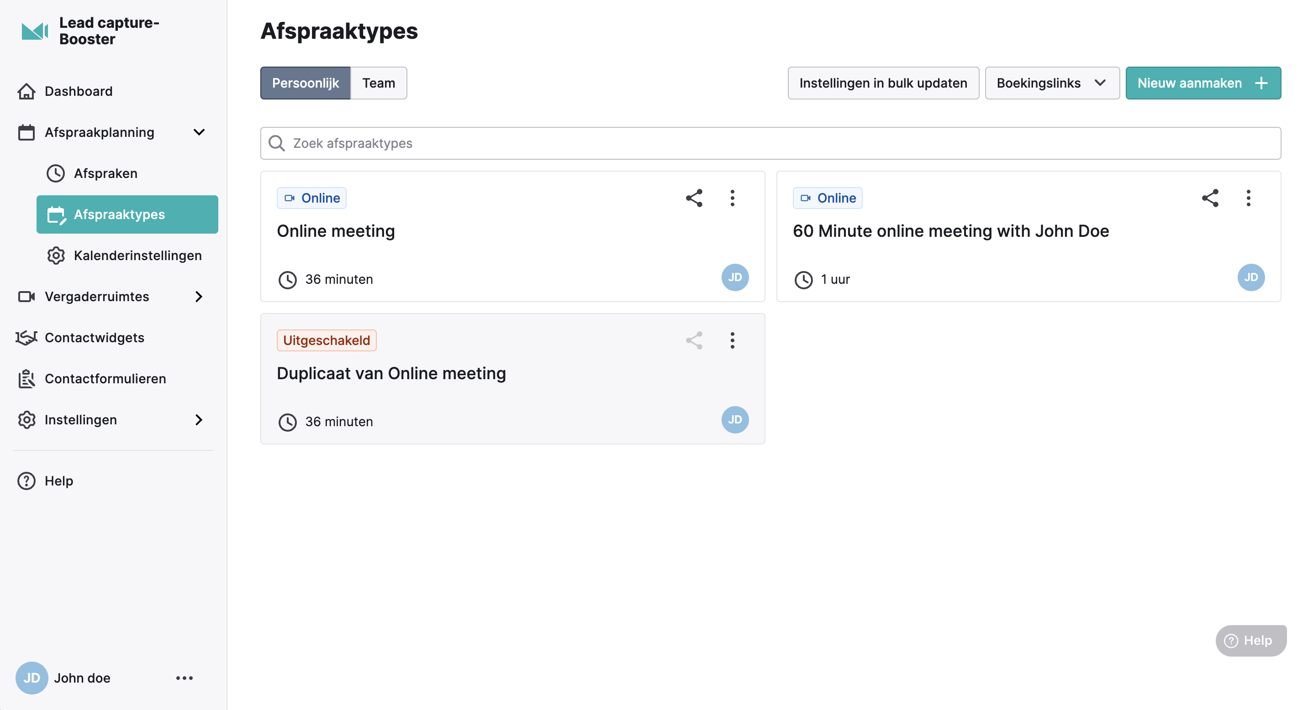Screen dimensions: 1308x710
Task: Open more options for Online meeting card
Action: (x=732, y=198)
